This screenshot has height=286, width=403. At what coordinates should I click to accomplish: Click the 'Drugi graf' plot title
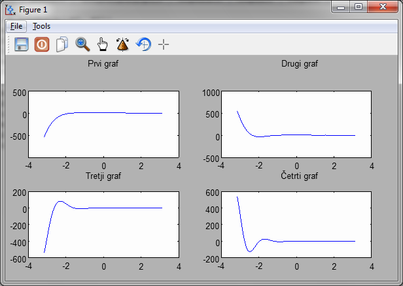pyautogui.click(x=296, y=64)
